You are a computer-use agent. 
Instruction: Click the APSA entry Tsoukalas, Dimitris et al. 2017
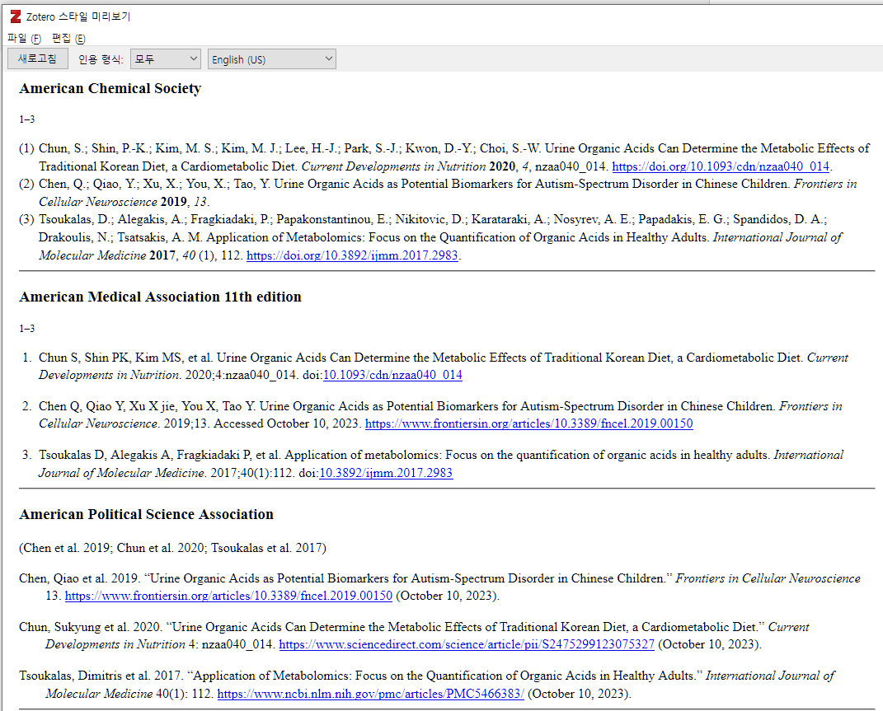click(x=427, y=685)
